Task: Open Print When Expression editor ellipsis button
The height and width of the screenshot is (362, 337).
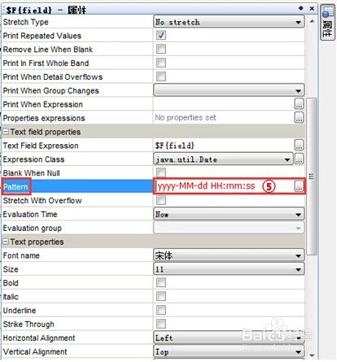Action: (x=299, y=104)
